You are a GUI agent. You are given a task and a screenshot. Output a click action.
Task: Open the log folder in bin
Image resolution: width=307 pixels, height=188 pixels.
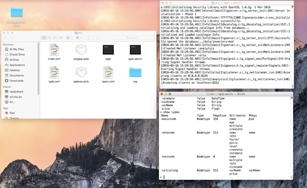pos(135,72)
